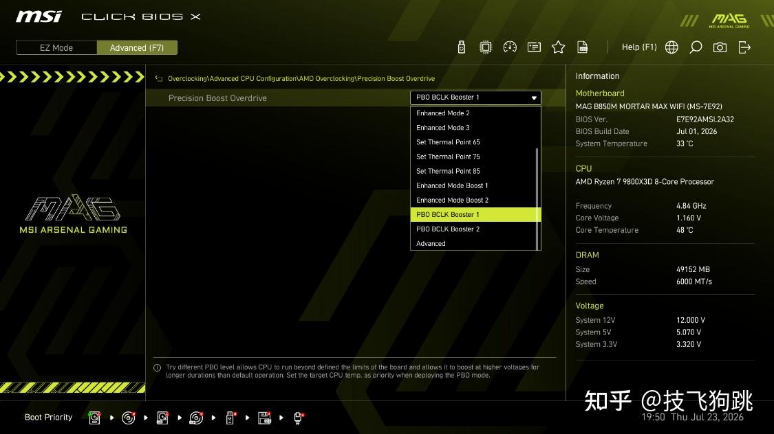Open the M-Flash USB drive icon
This screenshot has height=434, width=774.
coord(462,47)
